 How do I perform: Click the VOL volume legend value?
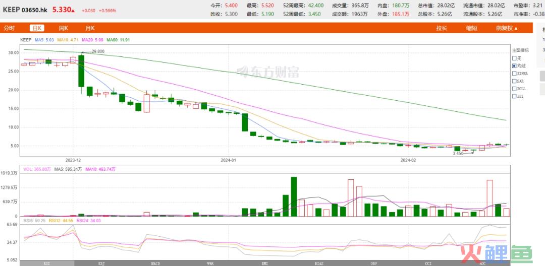click(37, 169)
